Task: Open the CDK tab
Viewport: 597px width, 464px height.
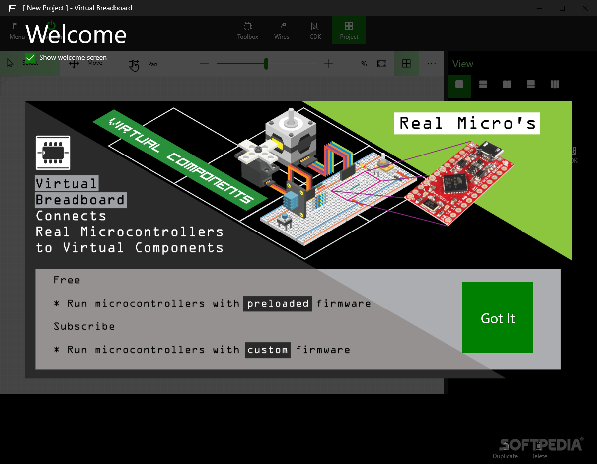Action: [x=315, y=30]
